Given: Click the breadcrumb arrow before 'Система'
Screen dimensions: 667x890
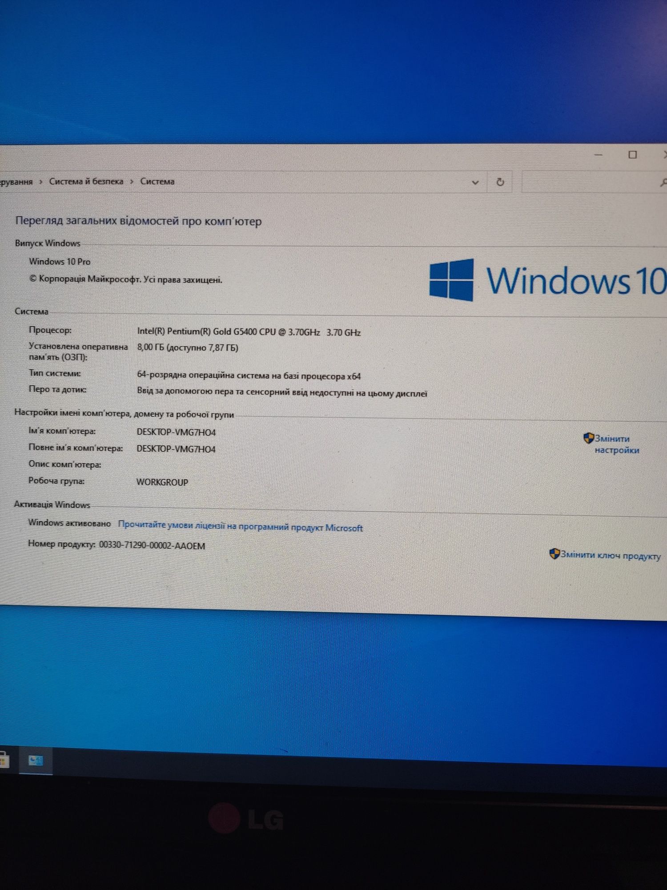Looking at the screenshot, I should point(132,182).
